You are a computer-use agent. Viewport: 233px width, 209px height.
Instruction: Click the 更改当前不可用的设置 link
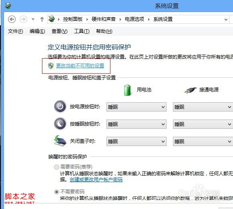(80, 66)
